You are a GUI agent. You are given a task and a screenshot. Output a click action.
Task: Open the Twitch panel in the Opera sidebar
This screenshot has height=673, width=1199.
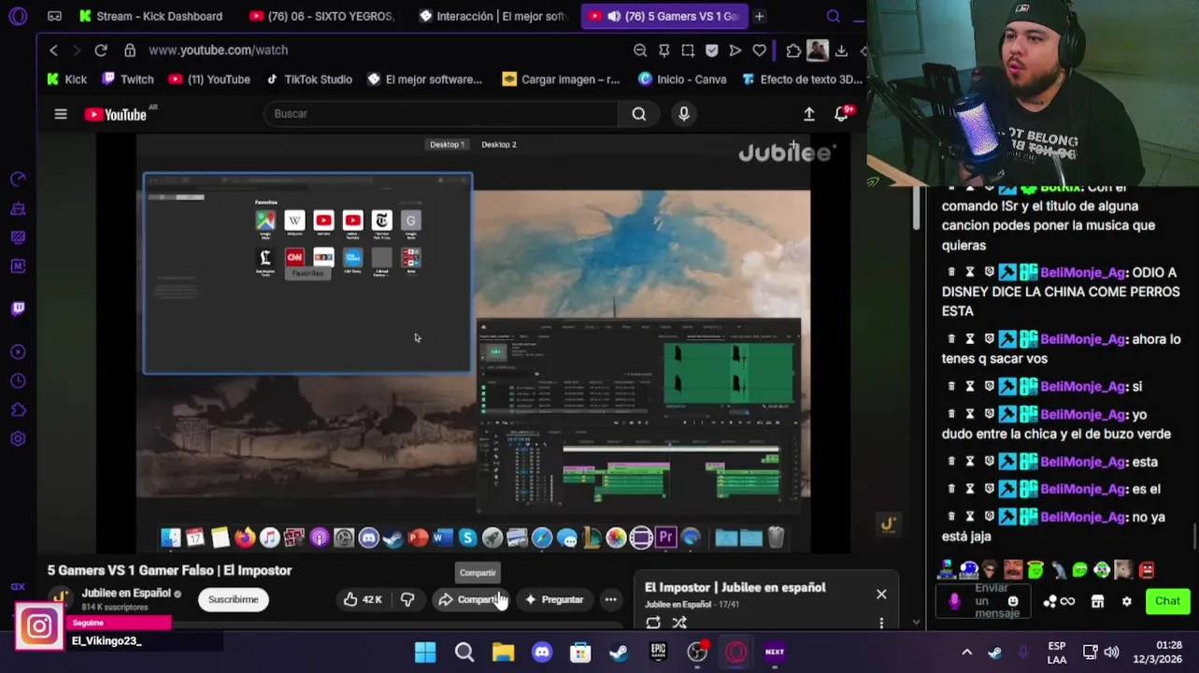click(x=18, y=308)
